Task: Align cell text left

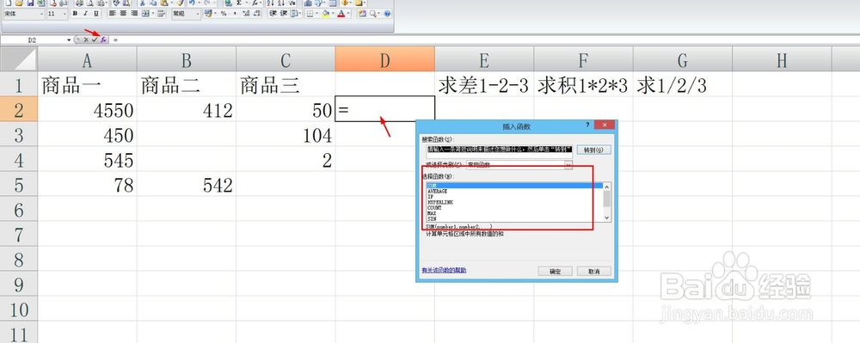Action: pyautogui.click(x=113, y=13)
